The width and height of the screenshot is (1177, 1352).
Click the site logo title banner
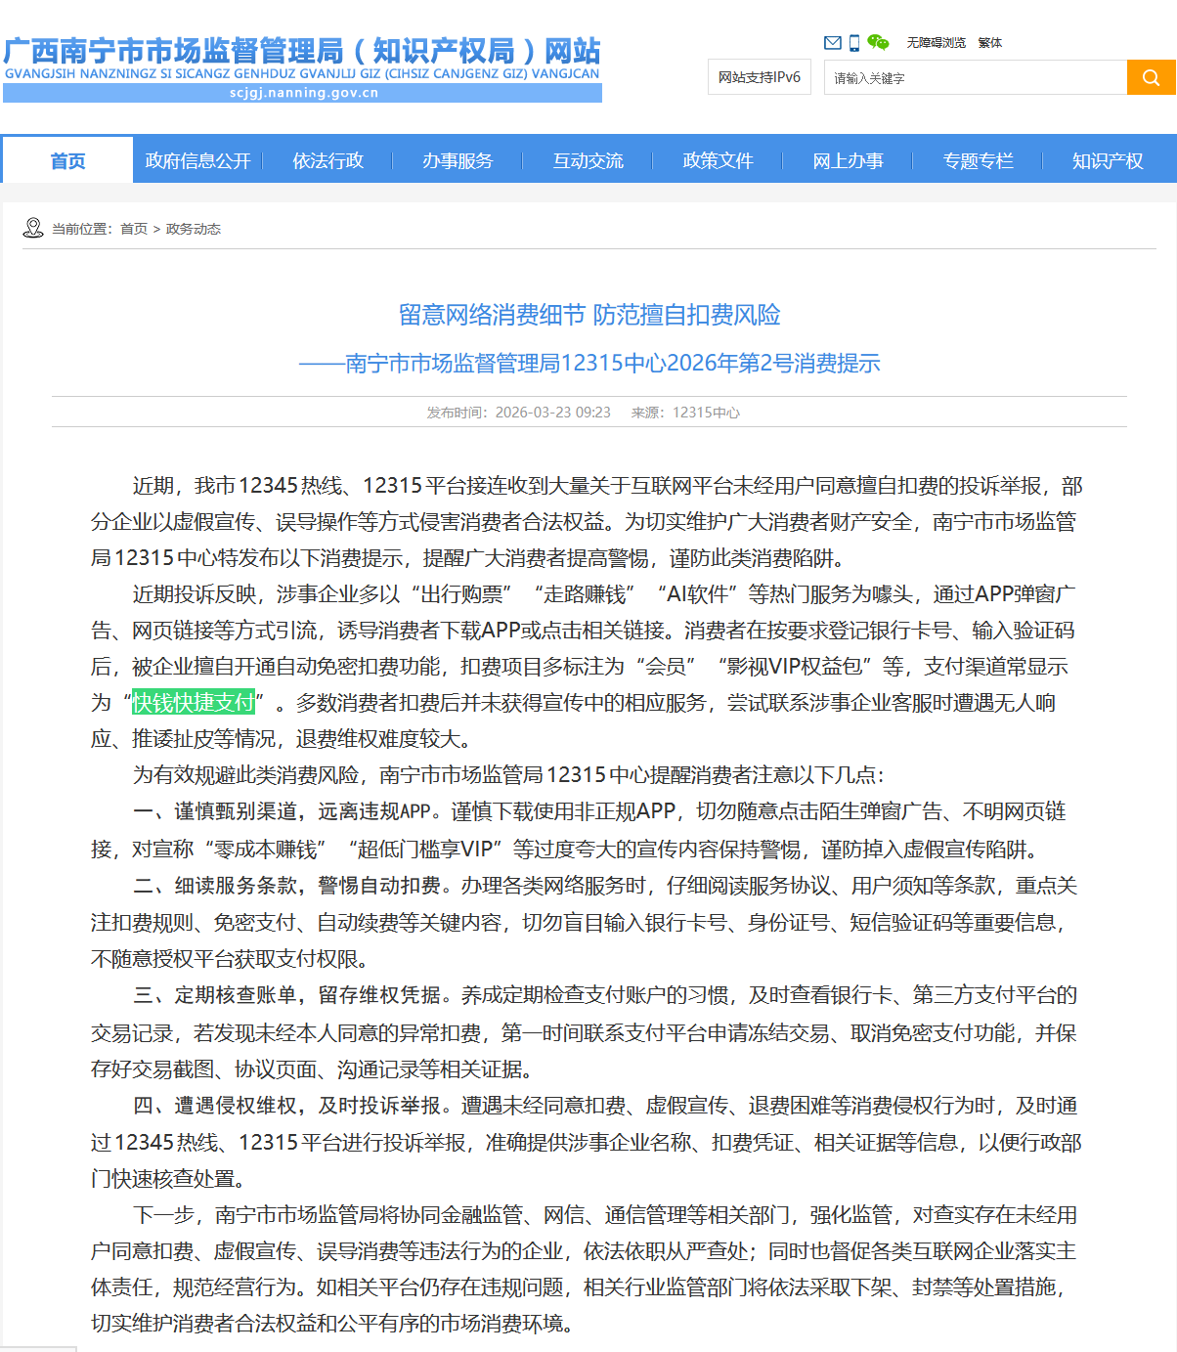302,68
